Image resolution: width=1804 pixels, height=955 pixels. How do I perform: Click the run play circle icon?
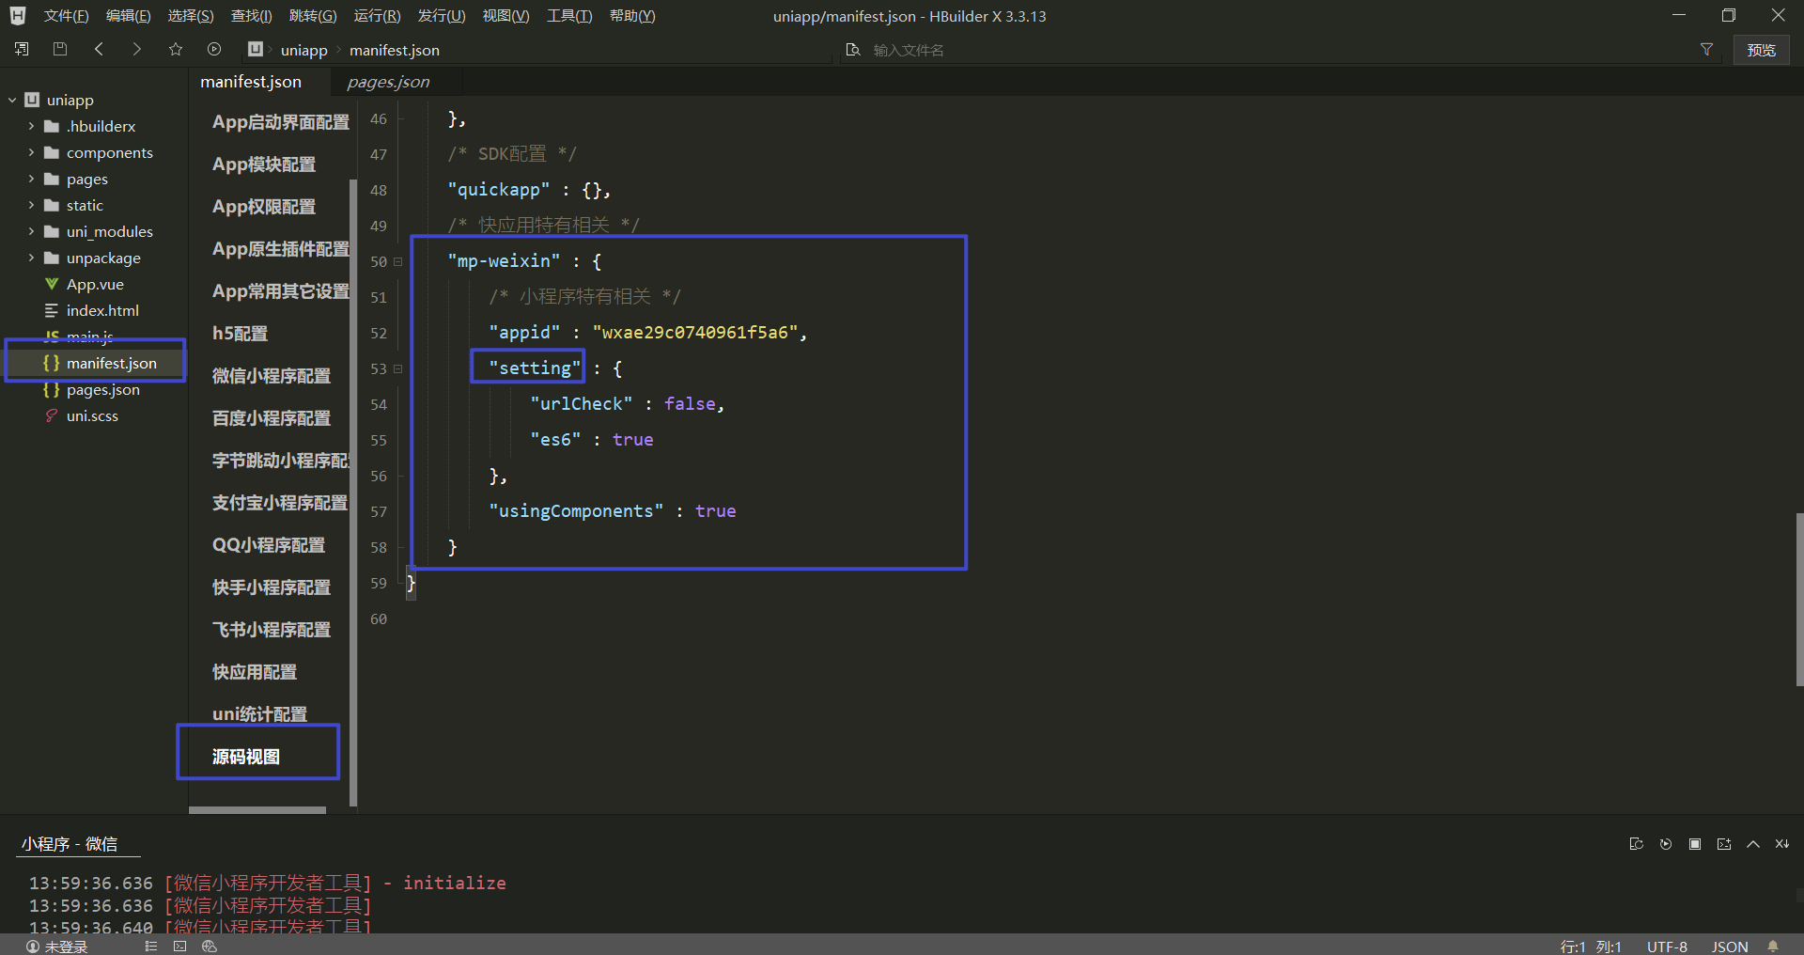click(x=214, y=49)
